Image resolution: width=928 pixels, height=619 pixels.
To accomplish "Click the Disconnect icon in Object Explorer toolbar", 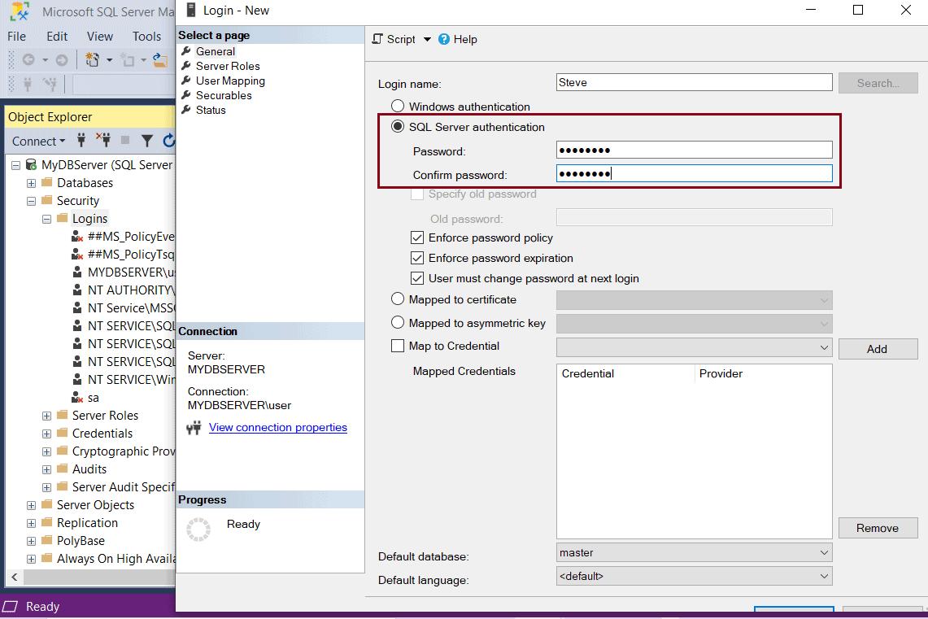I will 106,141.
